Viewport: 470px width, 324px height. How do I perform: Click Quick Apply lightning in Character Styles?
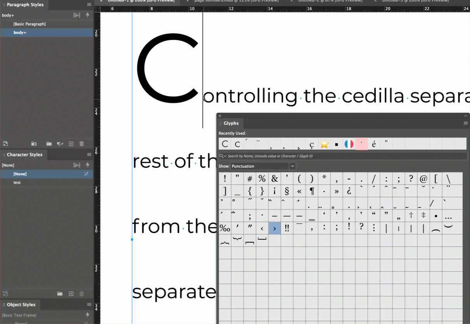88,165
